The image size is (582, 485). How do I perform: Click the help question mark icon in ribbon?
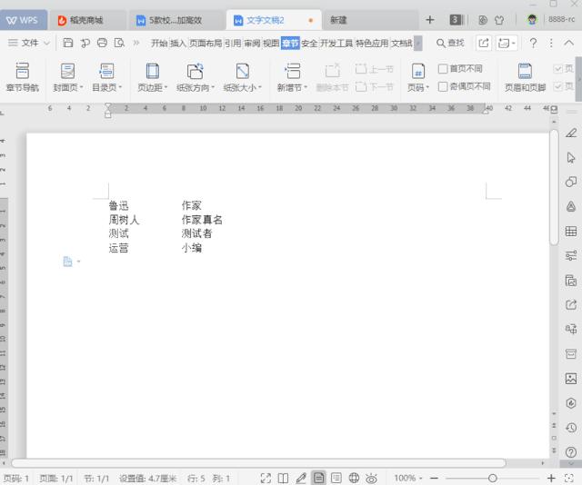pos(533,43)
